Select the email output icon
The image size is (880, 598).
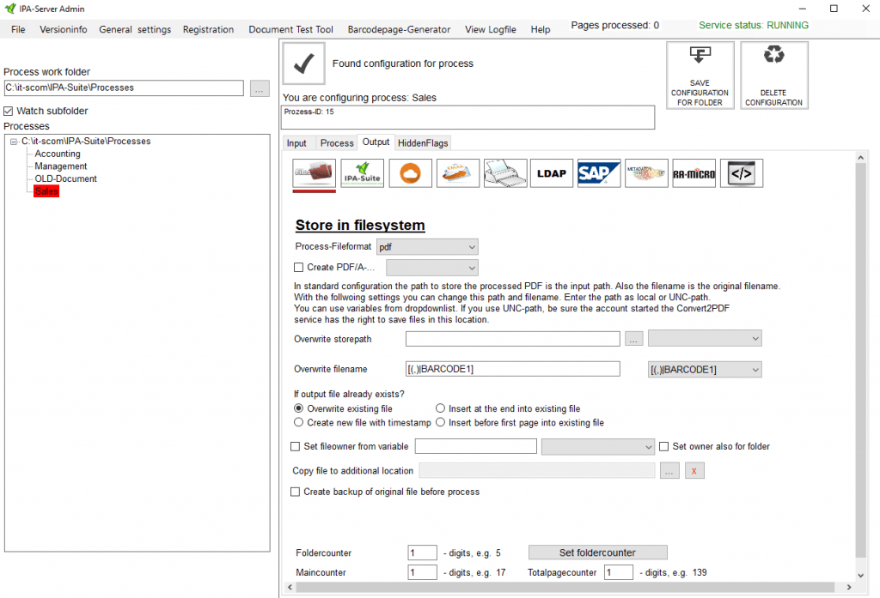tap(457, 173)
